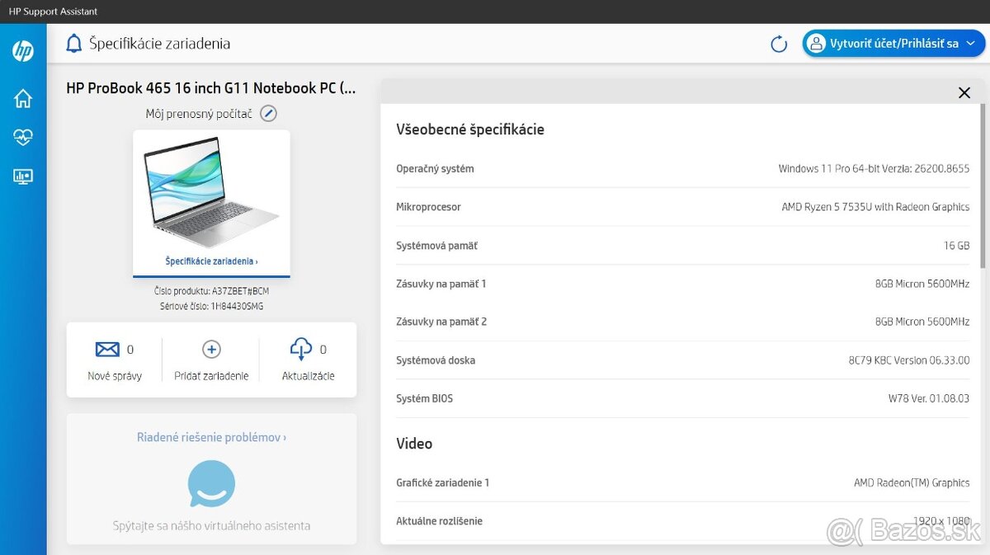This screenshot has width=990, height=555.
Task: Open the virtual assistant chat bubble
Action: click(211, 483)
